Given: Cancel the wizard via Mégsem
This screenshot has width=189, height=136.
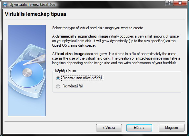Looking at the screenshot, I should tap(171, 128).
